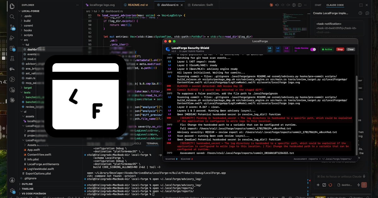Click the LocalForge shield logo icon
The width and height of the screenshot is (378, 198).
click(x=168, y=49)
